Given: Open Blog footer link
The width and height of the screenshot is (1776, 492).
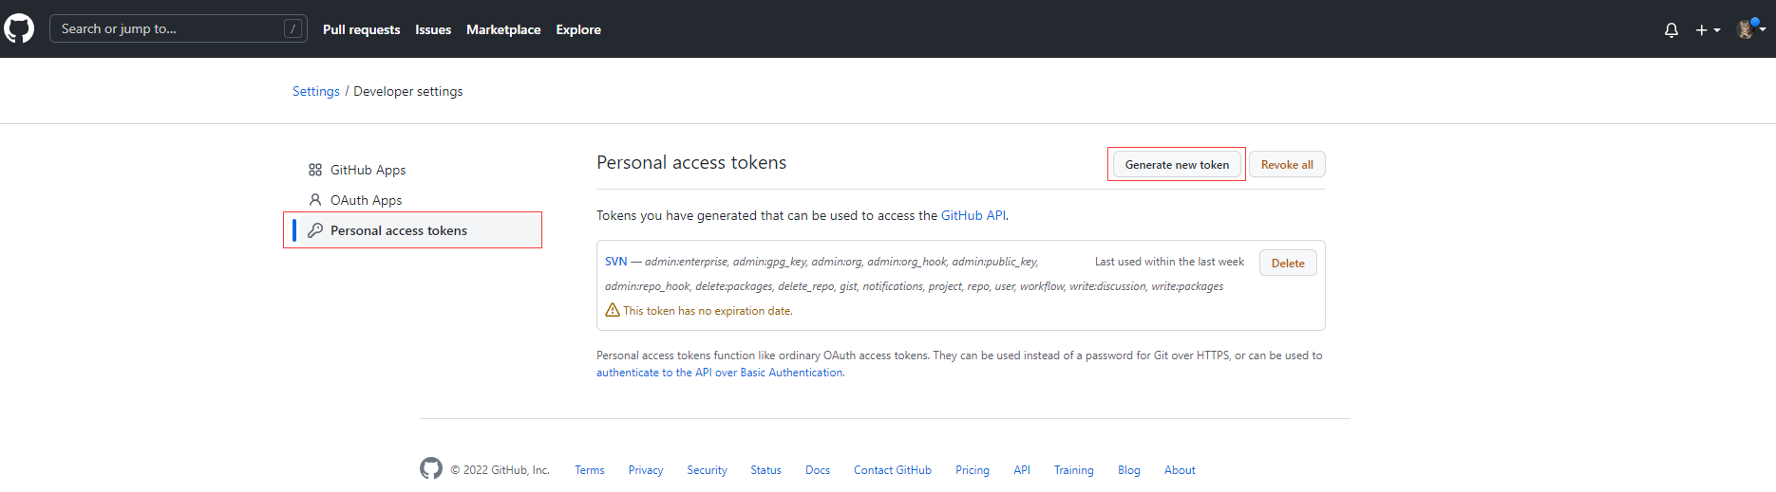Looking at the screenshot, I should [1129, 470].
